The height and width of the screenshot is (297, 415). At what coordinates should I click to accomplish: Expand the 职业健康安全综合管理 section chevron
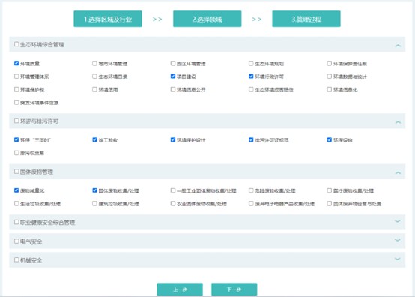coord(398,221)
